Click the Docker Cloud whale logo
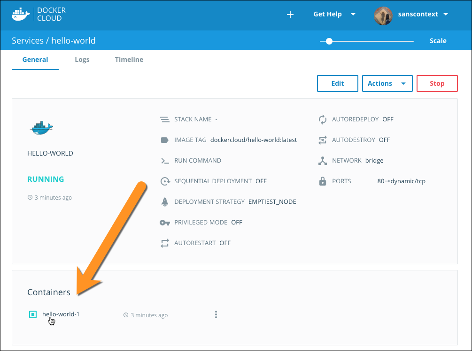472x351 pixels. [19, 14]
